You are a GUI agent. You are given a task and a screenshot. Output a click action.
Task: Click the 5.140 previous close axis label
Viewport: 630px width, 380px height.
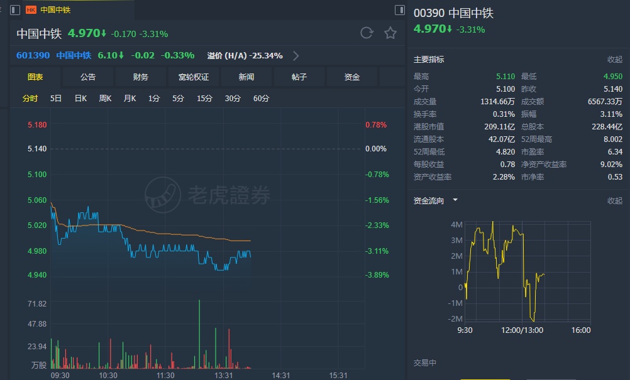[37, 149]
